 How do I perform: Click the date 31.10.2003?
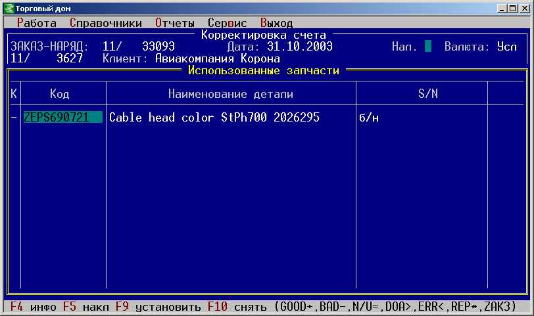click(x=300, y=46)
